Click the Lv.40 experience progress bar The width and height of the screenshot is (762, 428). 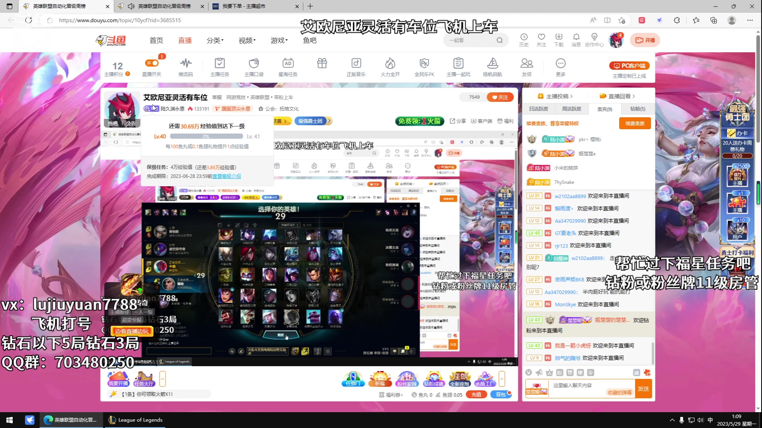point(206,136)
